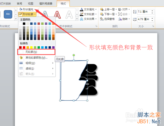Select the blue Abc shape style thumbnail
This screenshot has height=126, width=164.
click(8, 14)
